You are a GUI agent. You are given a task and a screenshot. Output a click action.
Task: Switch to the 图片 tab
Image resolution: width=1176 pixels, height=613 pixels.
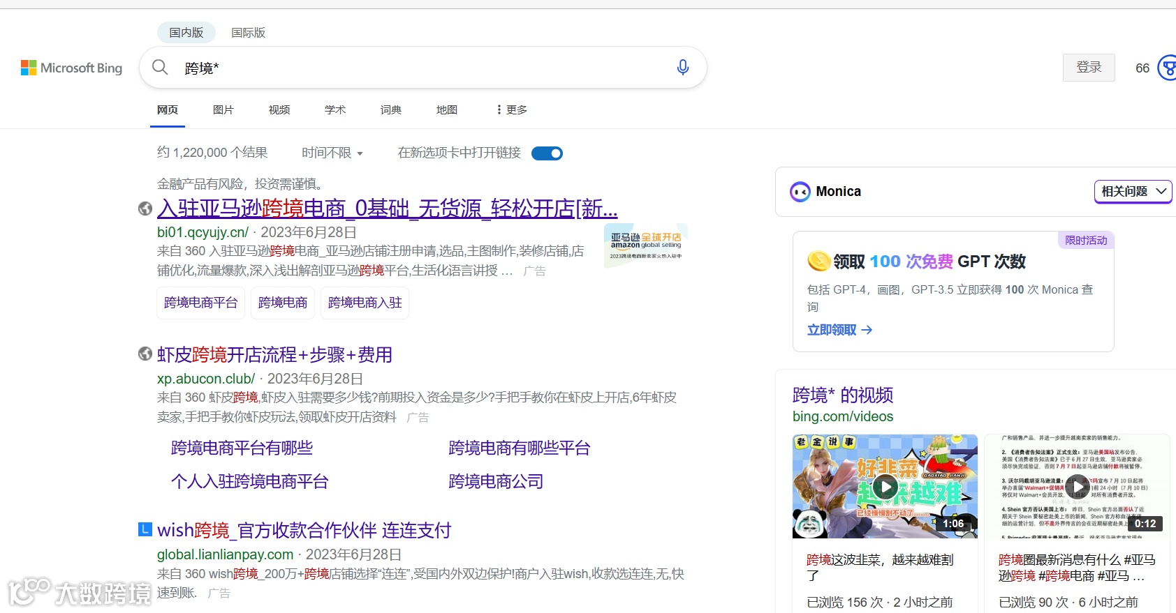[223, 109]
